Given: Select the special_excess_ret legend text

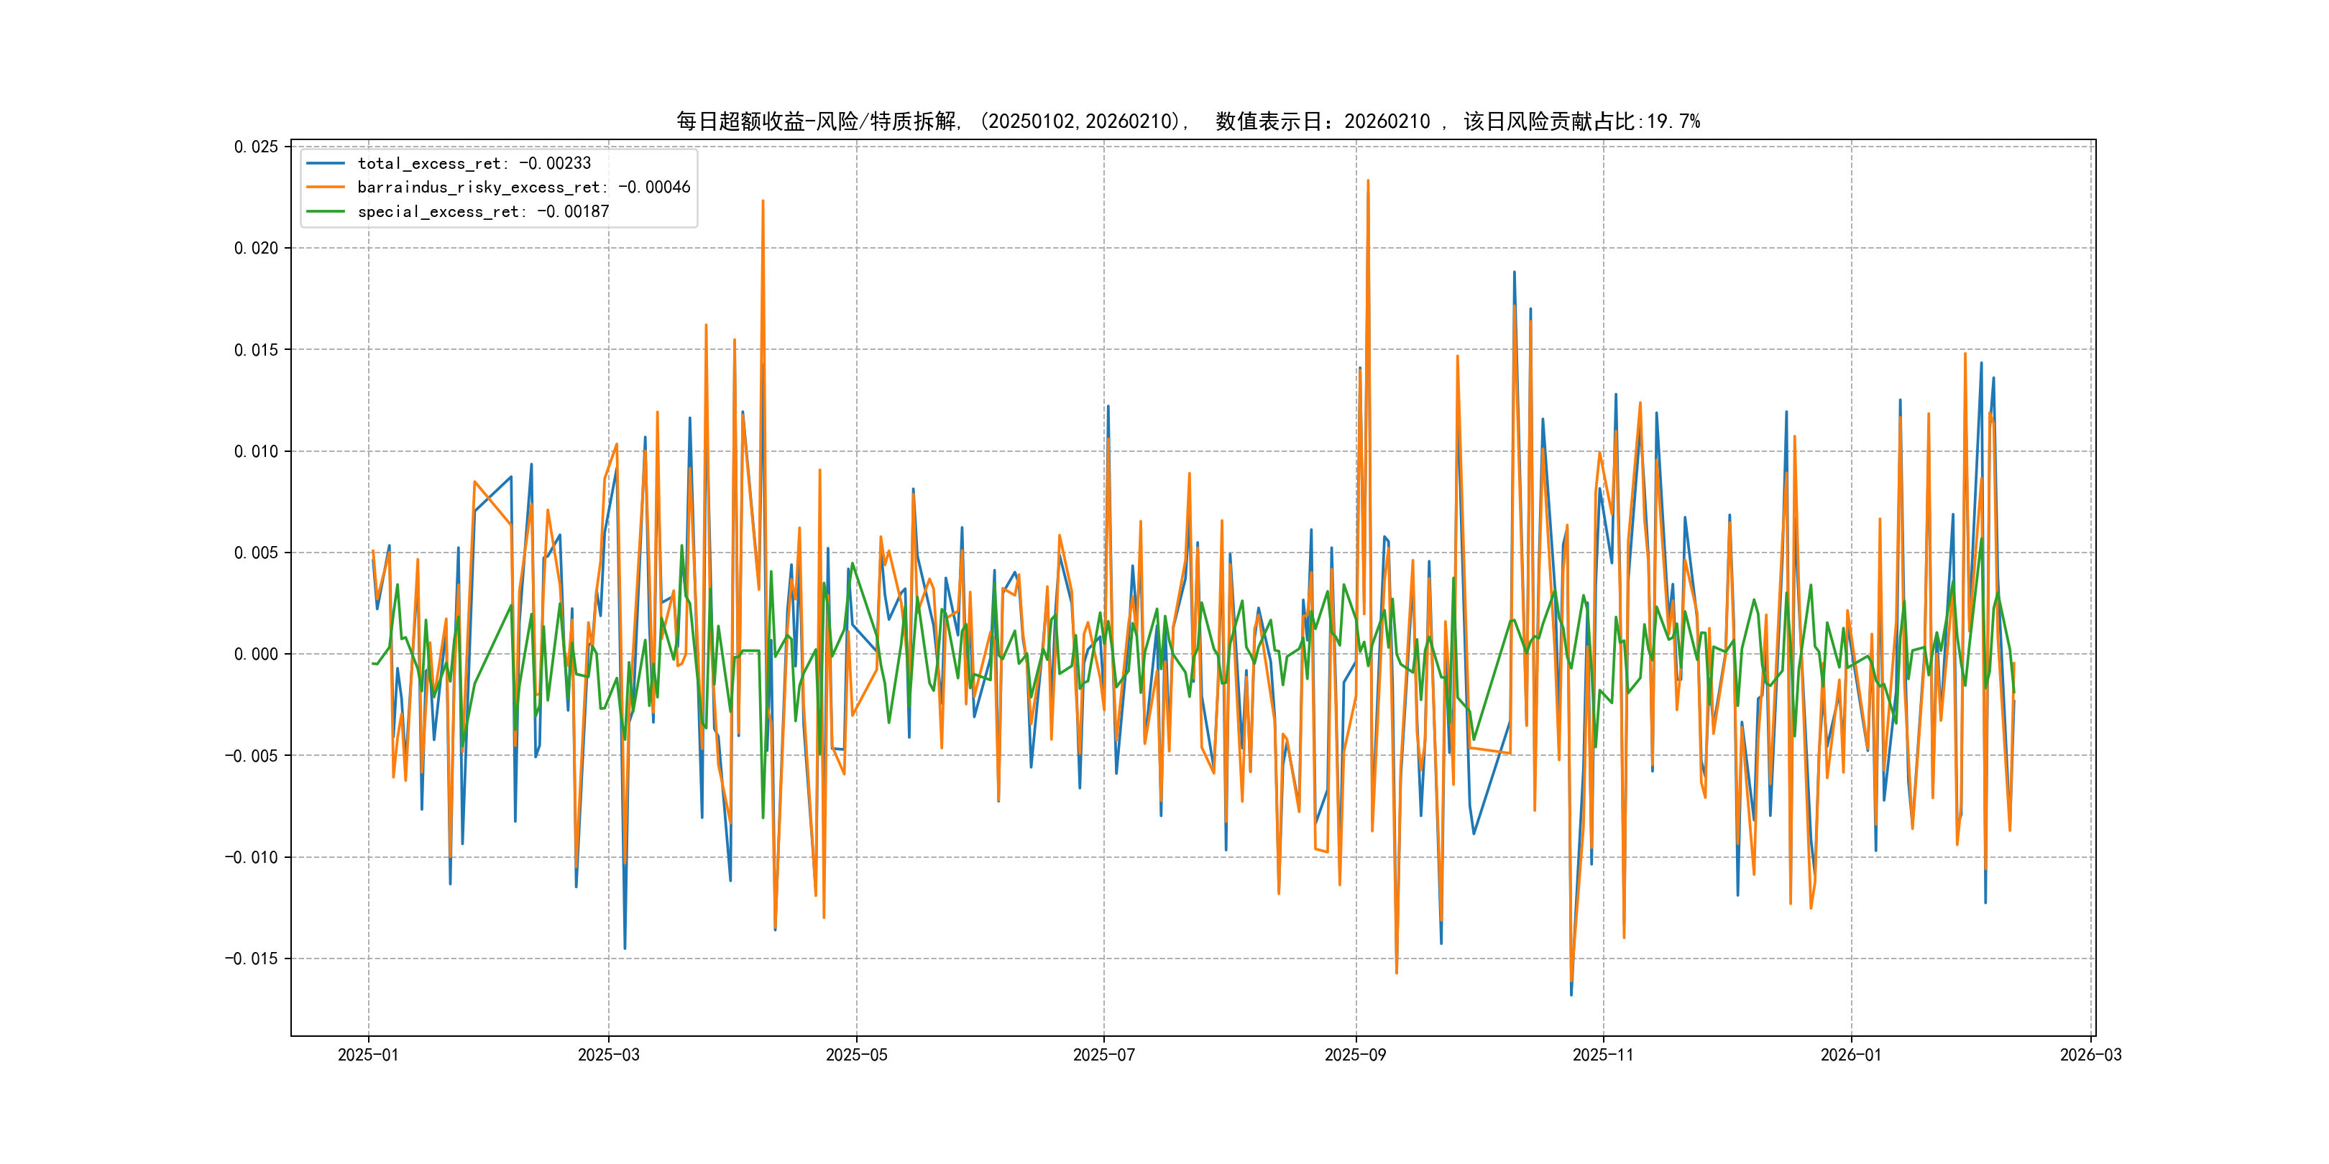Looking at the screenshot, I should [x=483, y=211].
